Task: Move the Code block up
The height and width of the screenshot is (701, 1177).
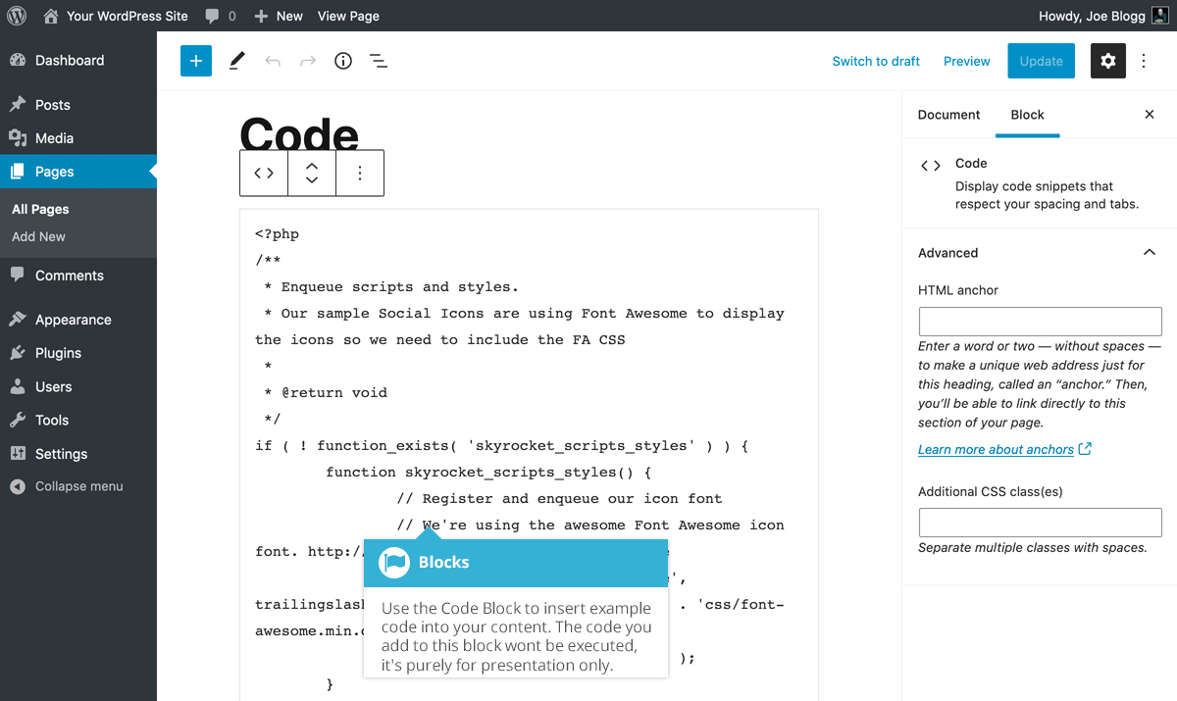Action: click(x=312, y=166)
